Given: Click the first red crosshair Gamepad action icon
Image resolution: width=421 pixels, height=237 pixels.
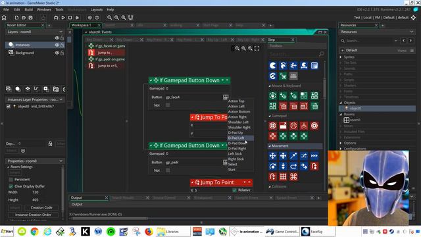Looking at the screenshot, I should pos(272,126).
